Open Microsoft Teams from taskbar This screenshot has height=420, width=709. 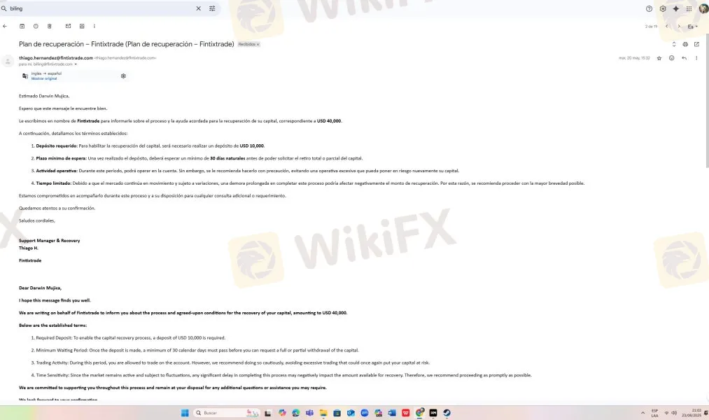click(309, 413)
